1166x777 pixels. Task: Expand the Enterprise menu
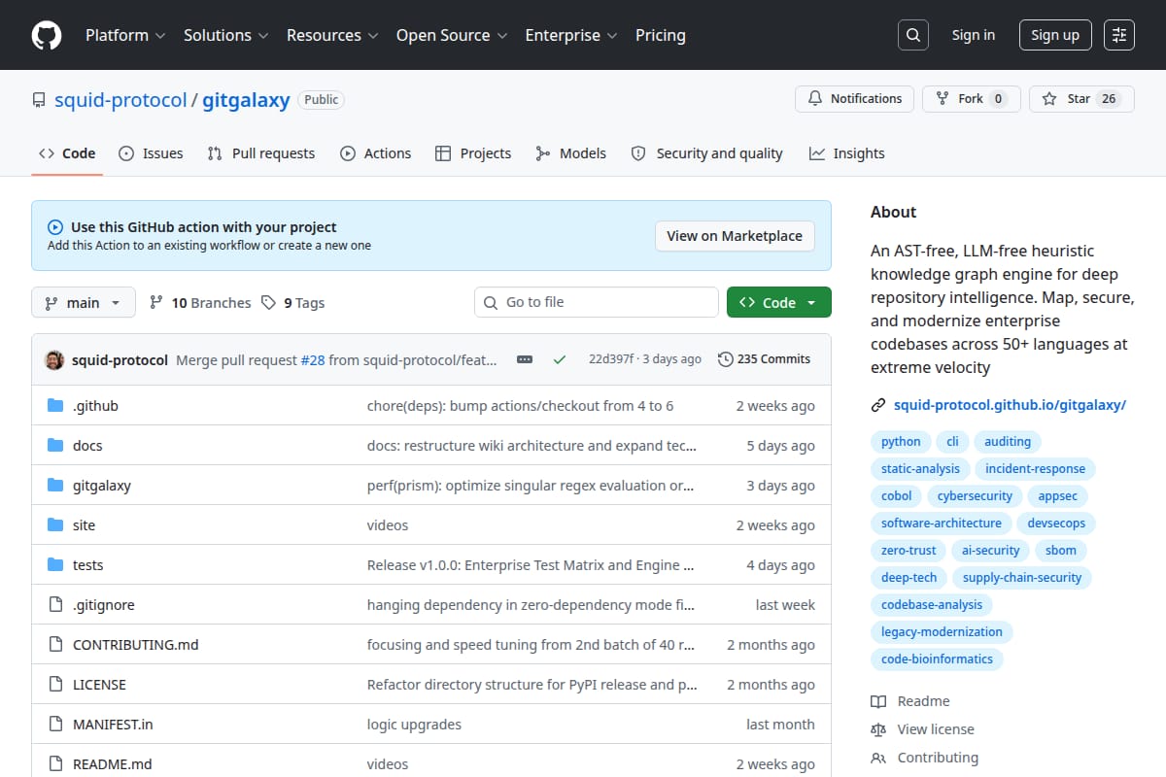571,35
